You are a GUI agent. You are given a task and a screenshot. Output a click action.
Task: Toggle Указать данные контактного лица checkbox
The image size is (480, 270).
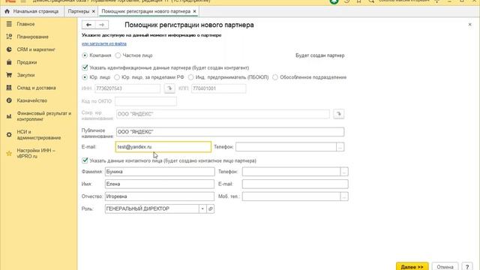[x=85, y=160]
